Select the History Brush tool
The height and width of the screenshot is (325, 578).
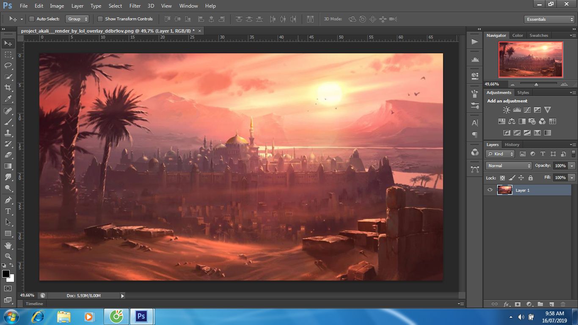[x=8, y=144]
